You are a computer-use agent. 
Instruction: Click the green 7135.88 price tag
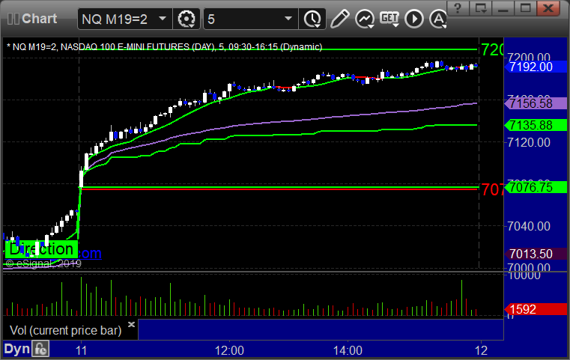[x=535, y=125]
